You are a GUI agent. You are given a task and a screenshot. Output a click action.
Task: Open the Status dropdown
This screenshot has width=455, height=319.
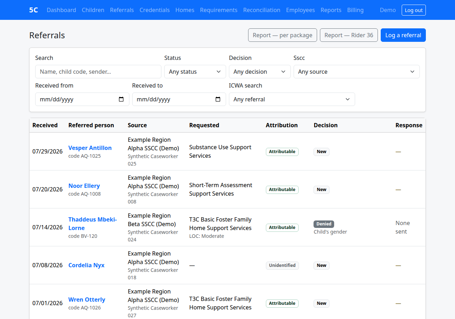coord(195,72)
